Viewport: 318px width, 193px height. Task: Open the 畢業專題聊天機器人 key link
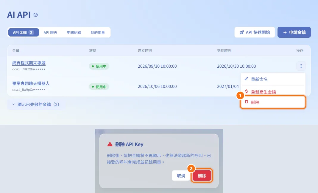31,83
